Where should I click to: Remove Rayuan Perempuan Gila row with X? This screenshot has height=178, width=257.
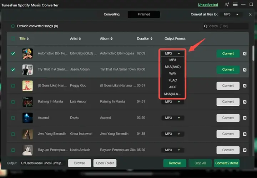click(x=245, y=150)
